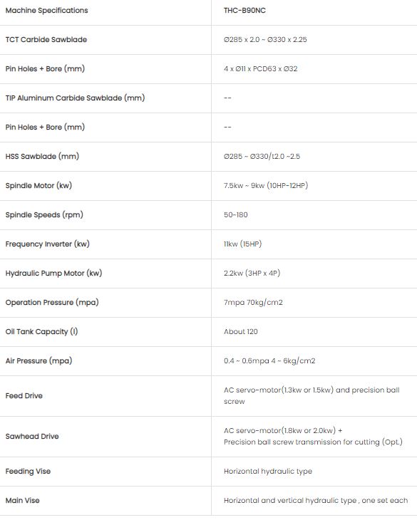417x520 pixels.
Task: Select the TIP Aluminum Carbide Sawblade label
Action: coord(75,98)
